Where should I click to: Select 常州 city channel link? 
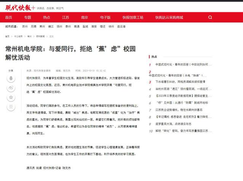42,27
